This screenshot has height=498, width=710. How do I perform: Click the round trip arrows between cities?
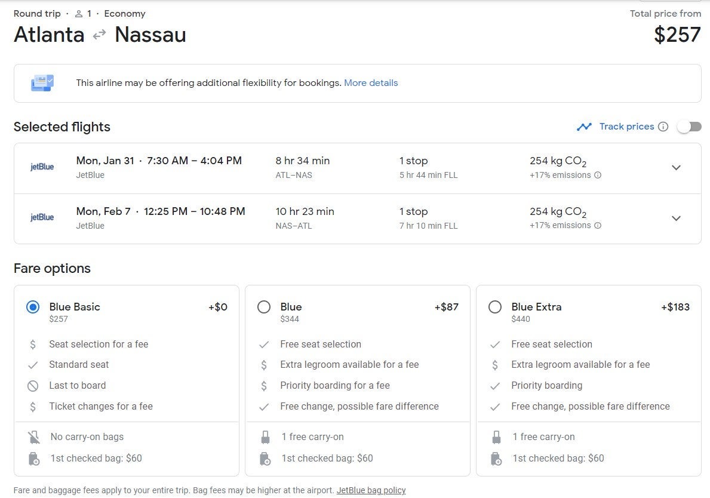pos(99,35)
